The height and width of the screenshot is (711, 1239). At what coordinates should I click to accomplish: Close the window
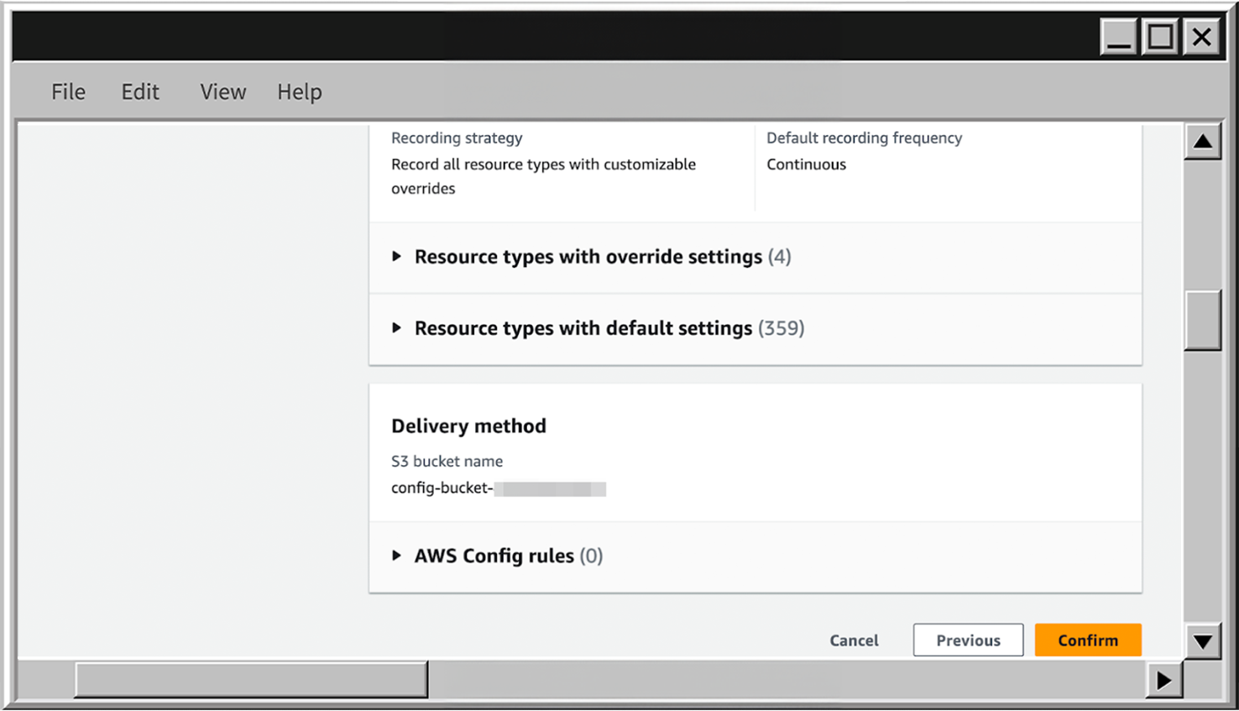pos(1202,37)
